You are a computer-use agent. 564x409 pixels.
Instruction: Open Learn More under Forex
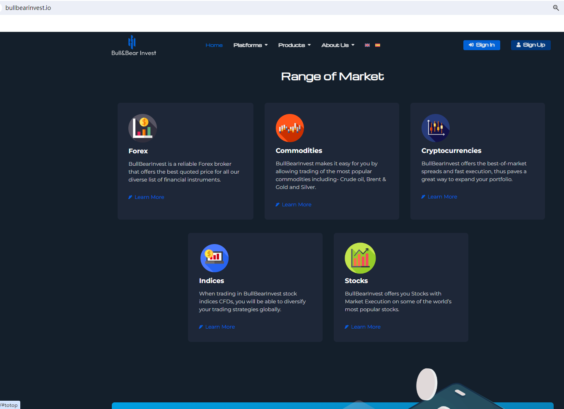click(x=149, y=197)
